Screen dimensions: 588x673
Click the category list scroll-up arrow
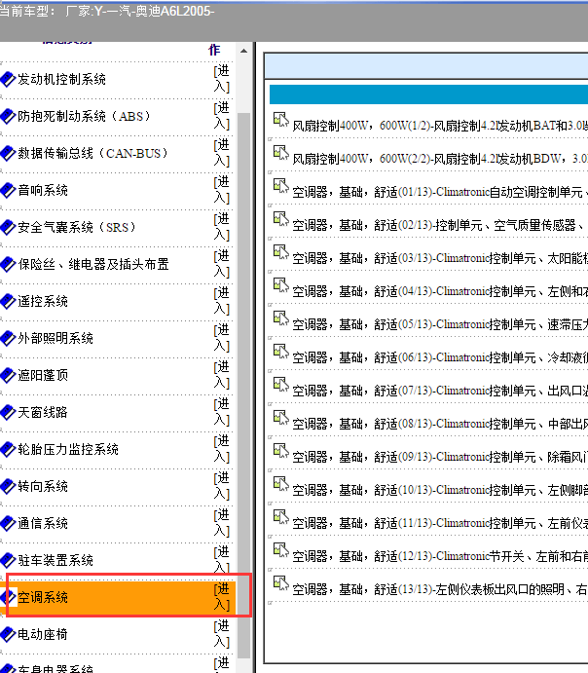[x=243, y=51]
